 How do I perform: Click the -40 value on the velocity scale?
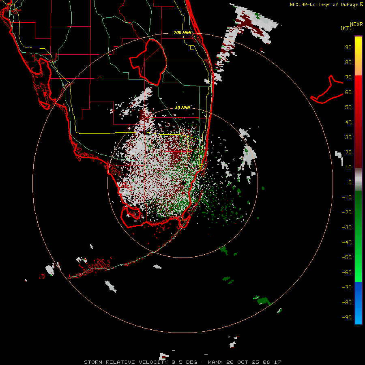pos(347,243)
